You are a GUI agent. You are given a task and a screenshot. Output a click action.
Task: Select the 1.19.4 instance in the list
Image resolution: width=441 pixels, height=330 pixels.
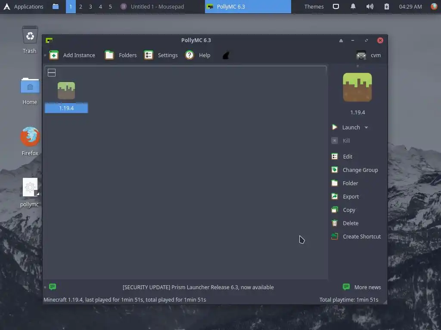[x=66, y=98]
